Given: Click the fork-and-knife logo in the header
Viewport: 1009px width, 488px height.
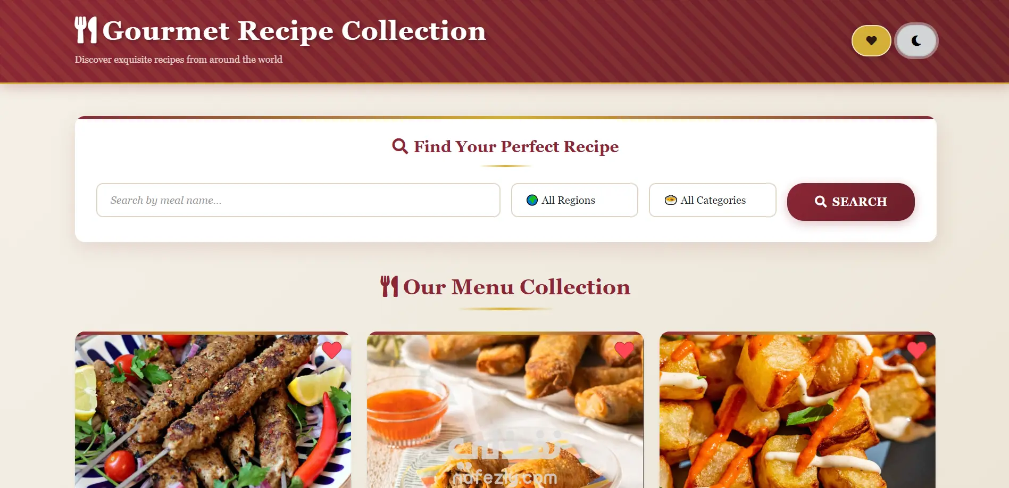Looking at the screenshot, I should point(86,30).
